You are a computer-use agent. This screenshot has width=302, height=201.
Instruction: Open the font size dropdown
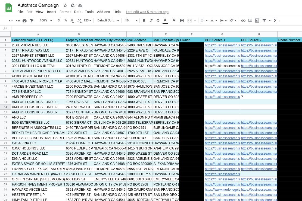pyautogui.click(x=131, y=21)
